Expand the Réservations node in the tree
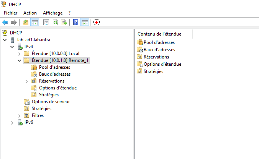 click(x=26, y=81)
